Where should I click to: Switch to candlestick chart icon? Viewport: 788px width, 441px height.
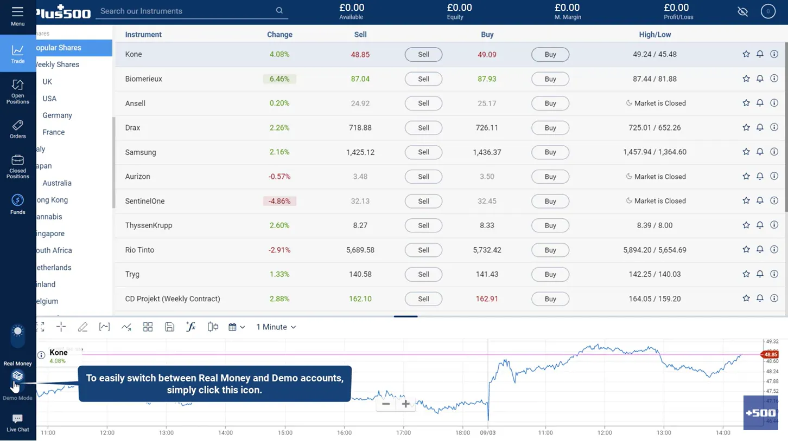[x=213, y=327]
